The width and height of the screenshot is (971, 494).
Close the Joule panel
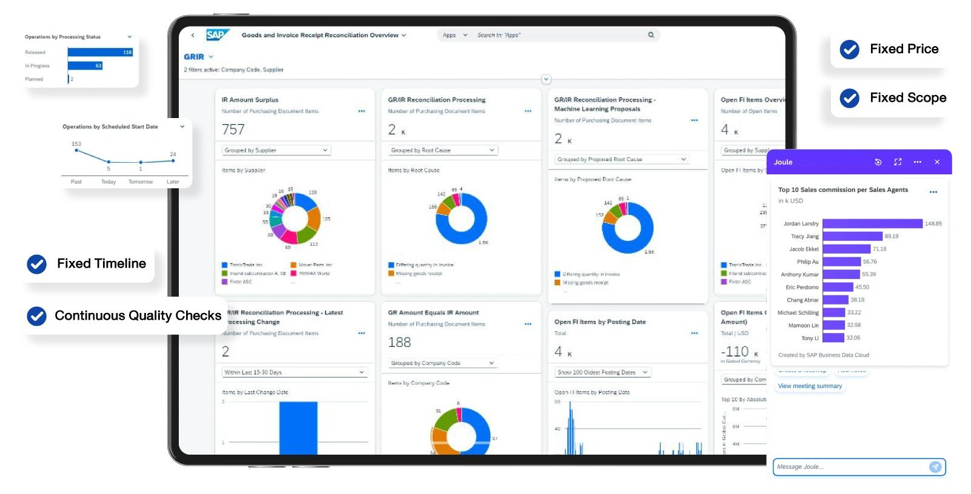pos(937,162)
